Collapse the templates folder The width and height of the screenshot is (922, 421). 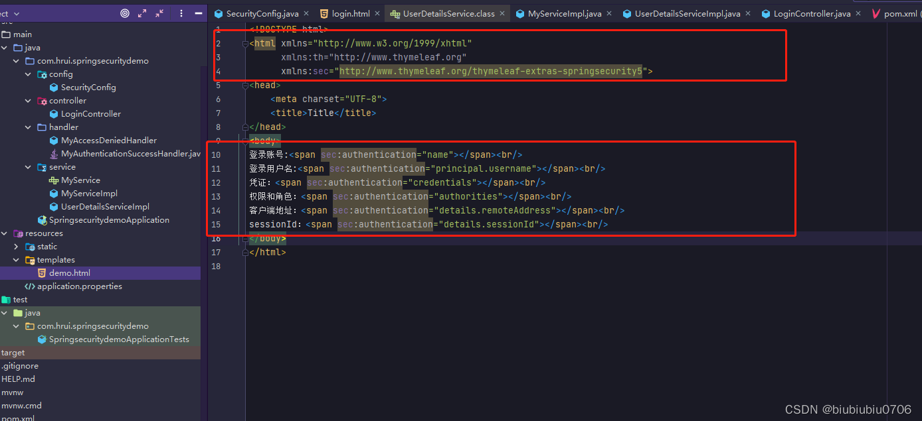17,260
